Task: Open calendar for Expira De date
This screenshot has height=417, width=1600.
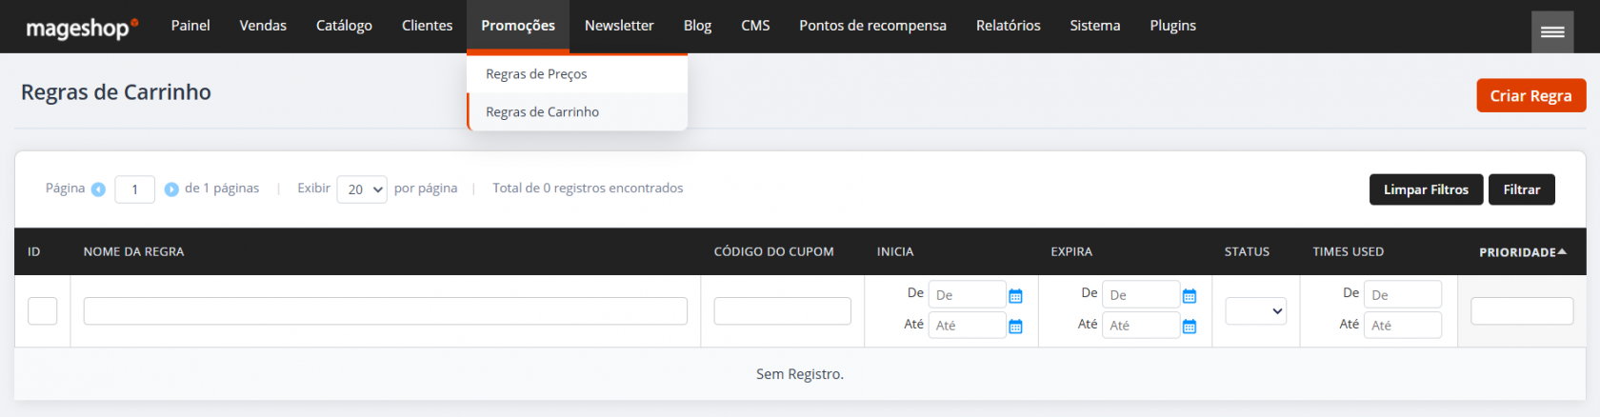Action: click(1189, 296)
